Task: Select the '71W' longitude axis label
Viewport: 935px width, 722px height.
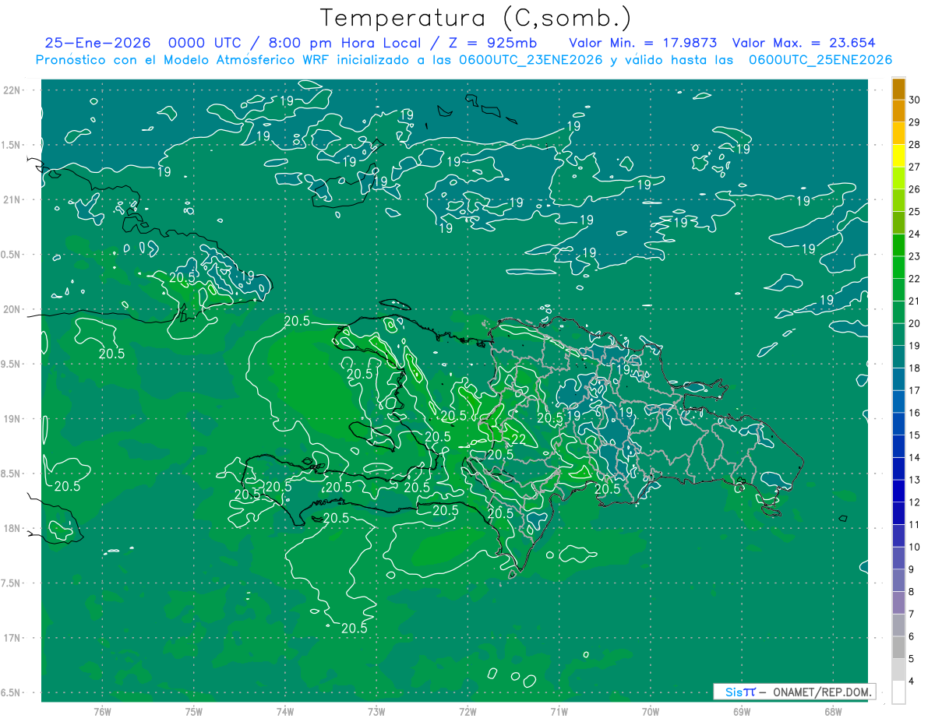Action: click(559, 711)
